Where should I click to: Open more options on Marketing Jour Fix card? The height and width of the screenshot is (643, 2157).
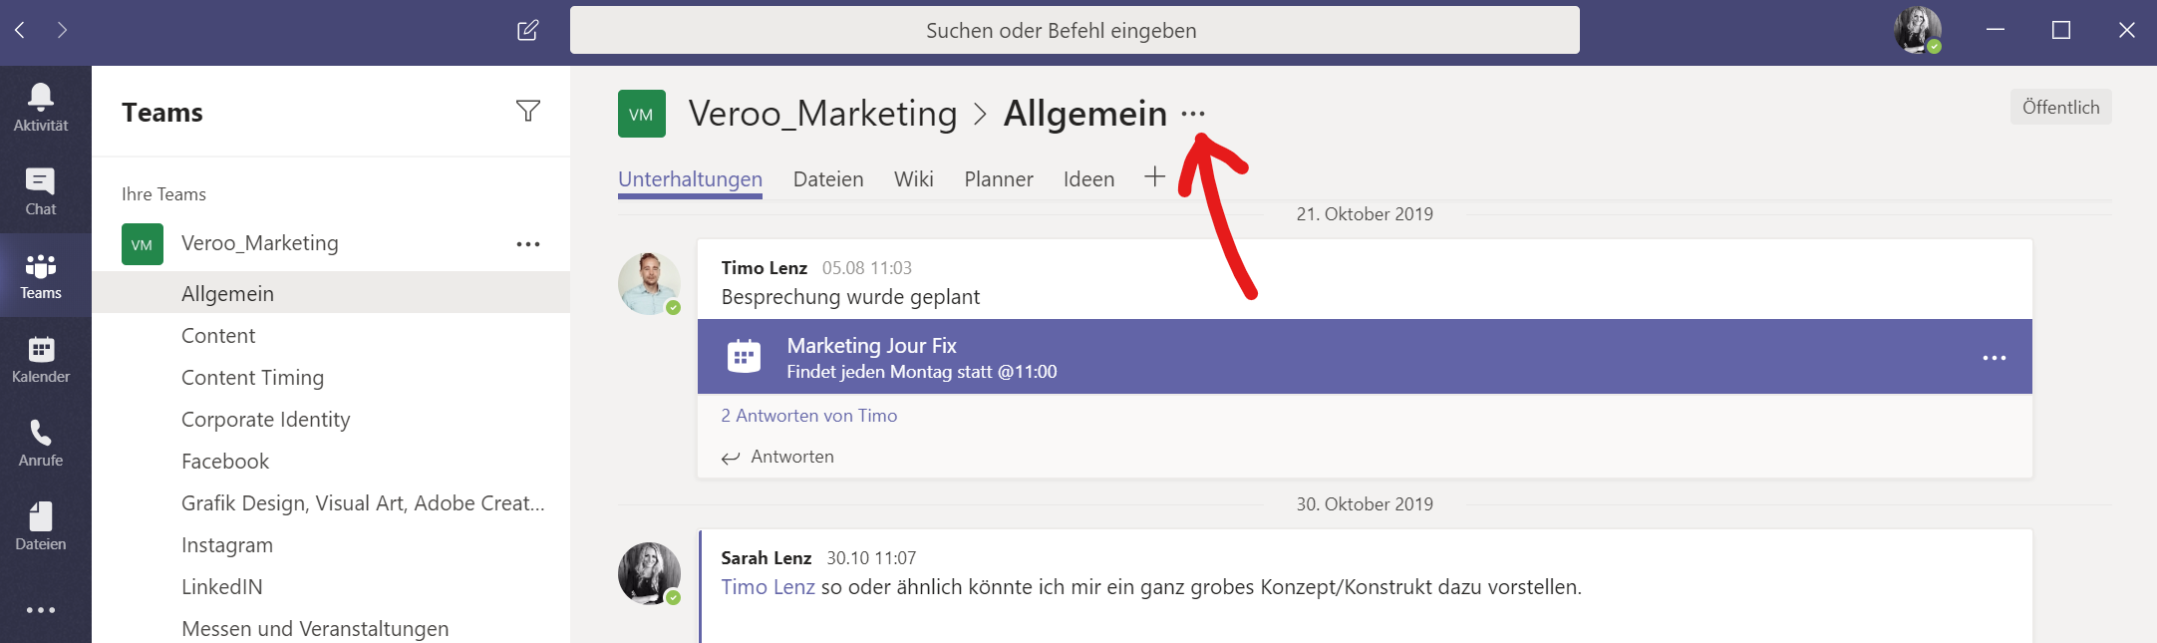click(x=1994, y=358)
